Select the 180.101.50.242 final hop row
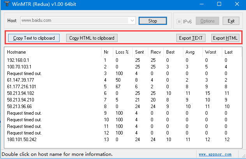The height and width of the screenshot is (159, 246). 21,139
